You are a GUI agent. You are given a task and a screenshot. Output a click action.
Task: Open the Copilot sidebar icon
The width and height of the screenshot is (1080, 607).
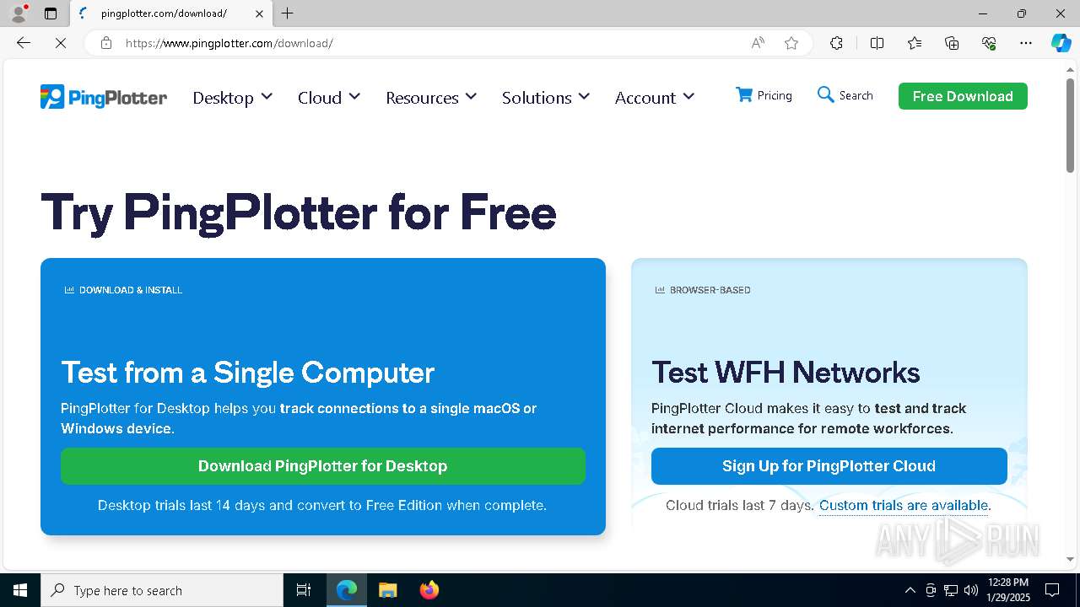(x=1061, y=43)
